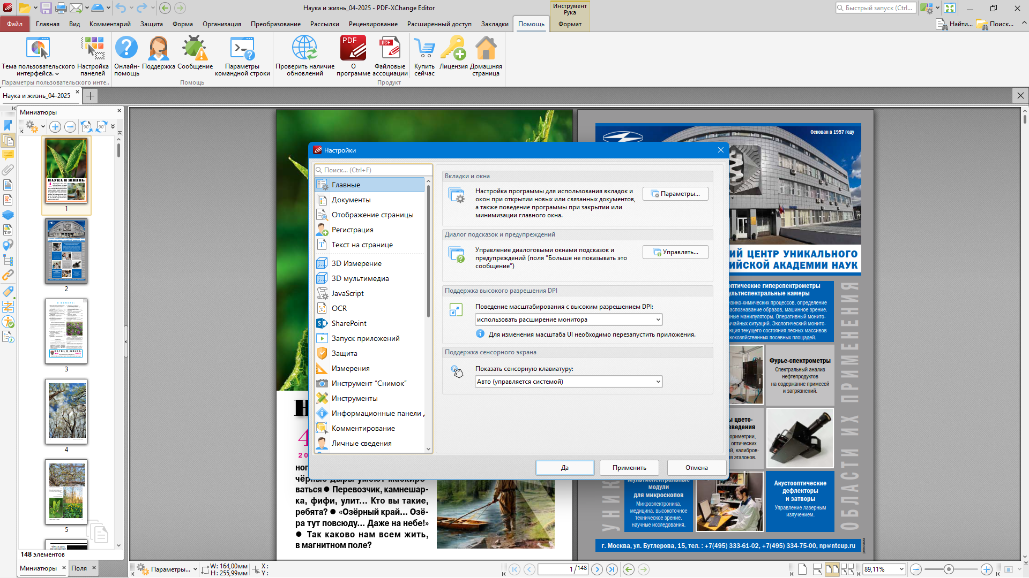Click the License key icon
The image size is (1029, 578).
pyautogui.click(x=453, y=49)
